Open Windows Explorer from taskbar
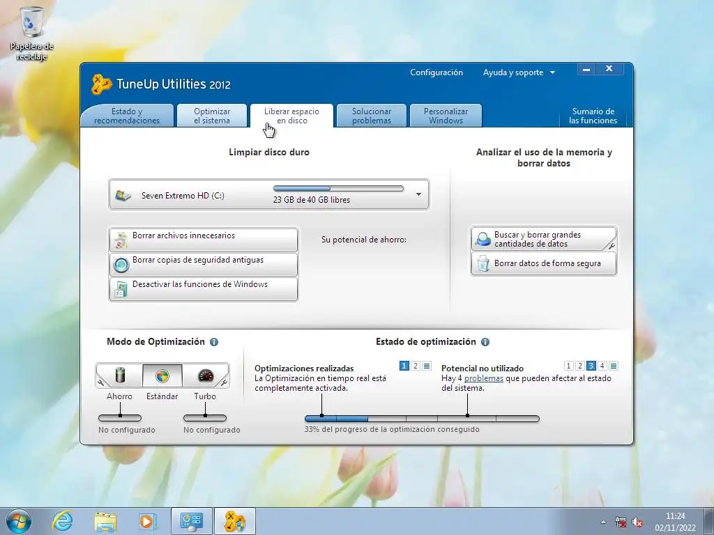714x535 pixels. pos(105,521)
